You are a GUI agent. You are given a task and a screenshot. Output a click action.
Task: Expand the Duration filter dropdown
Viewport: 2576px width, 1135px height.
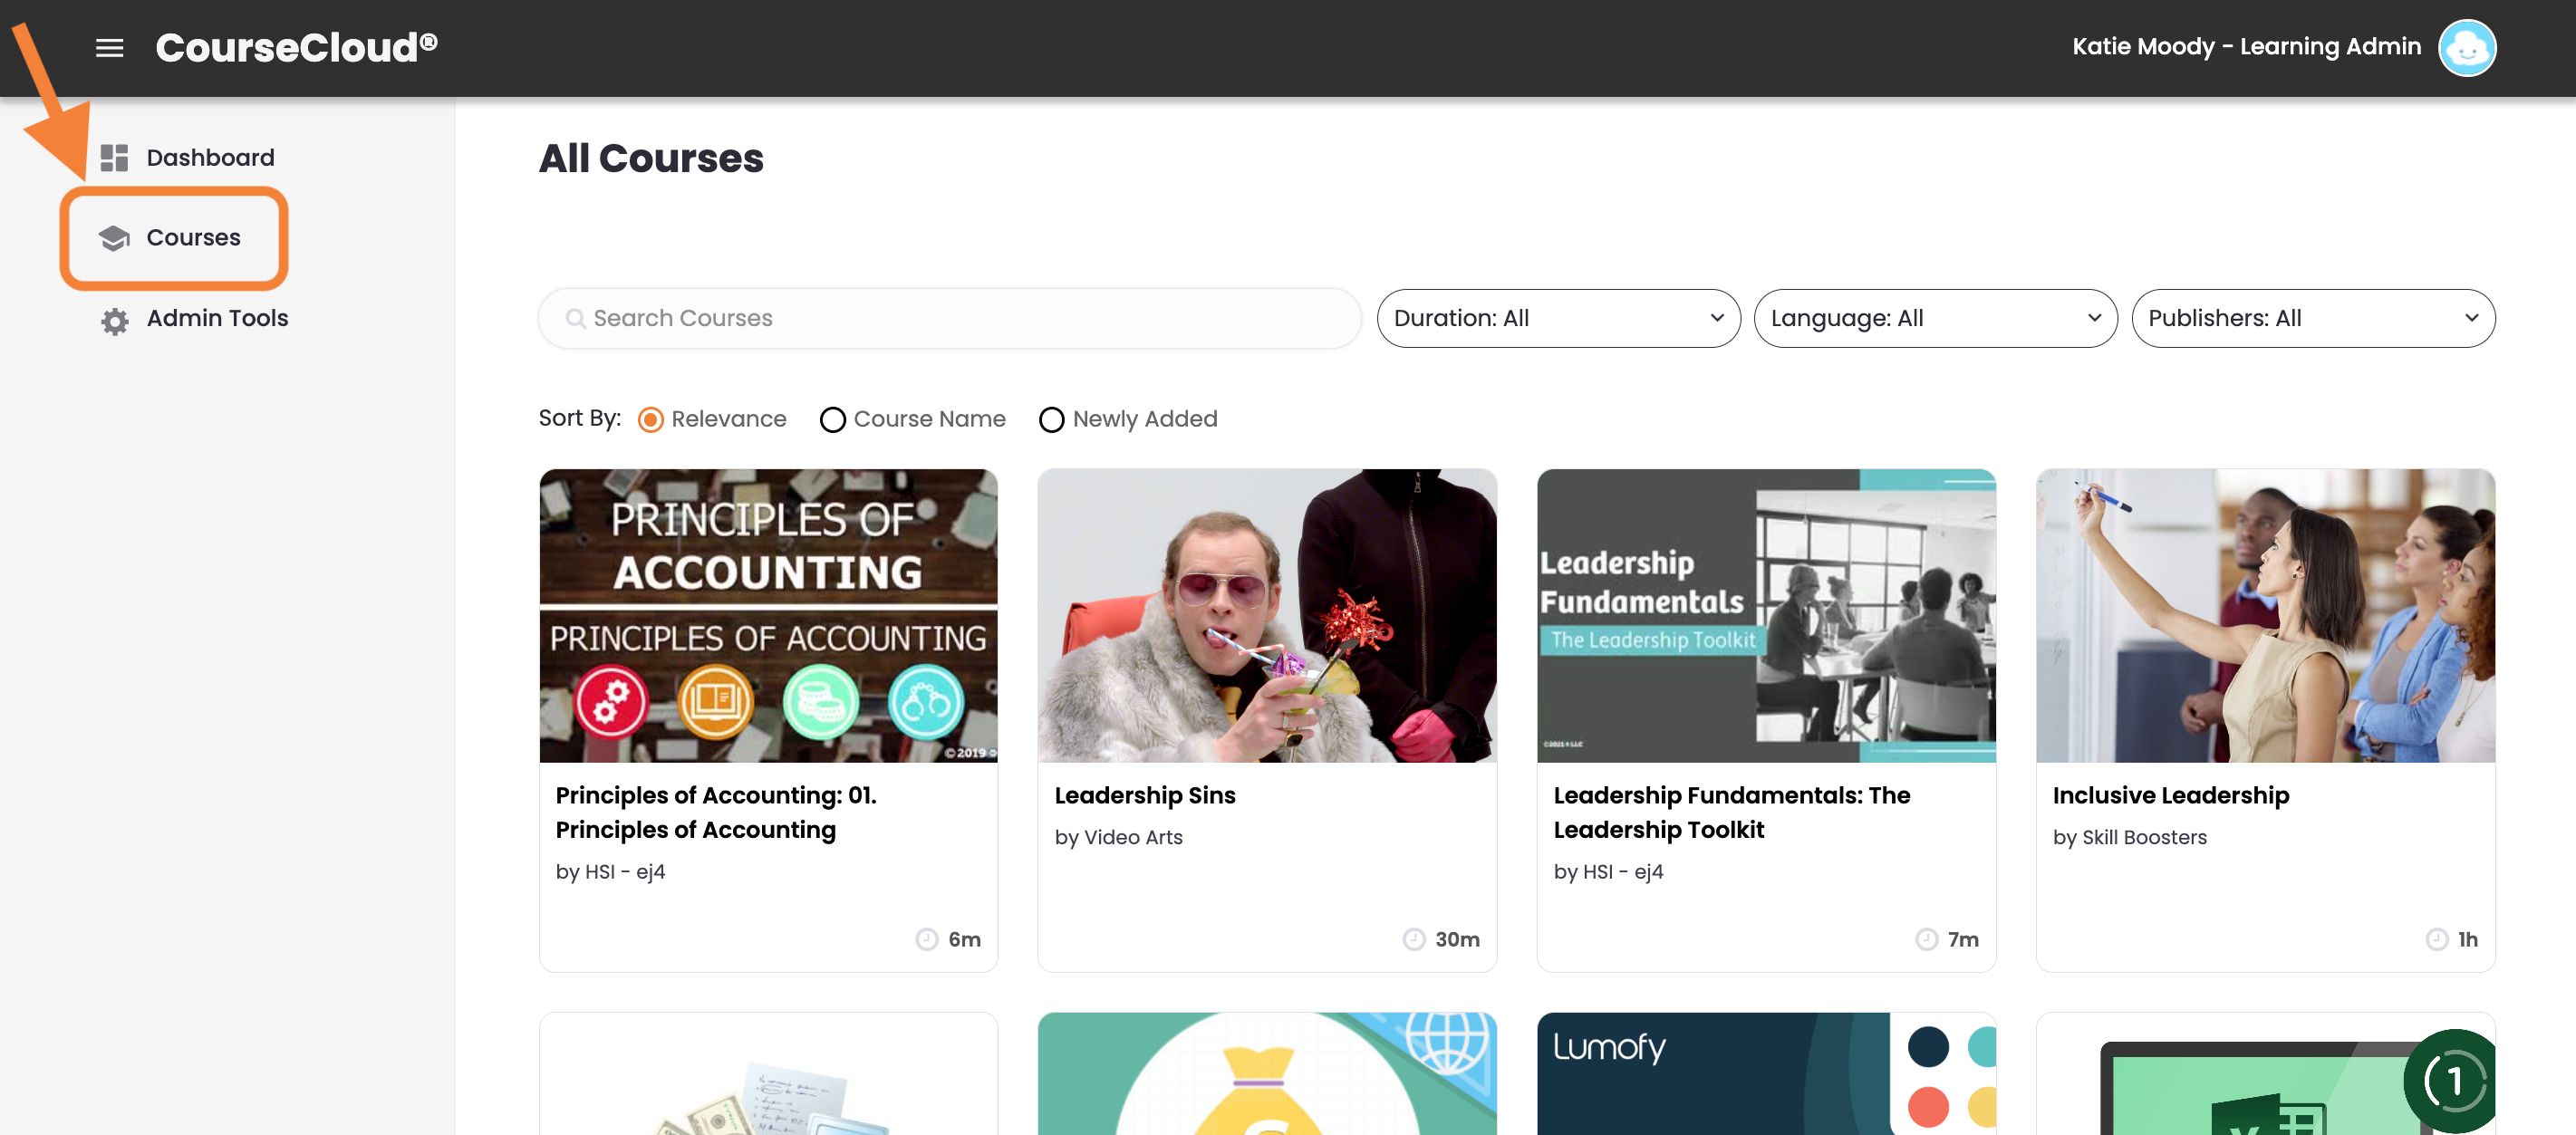1557,318
